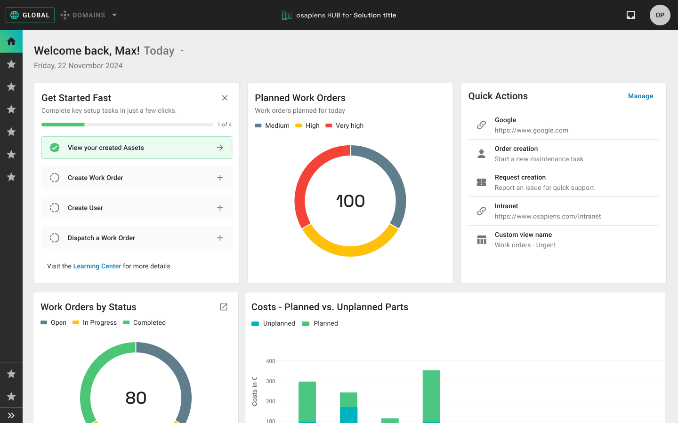678x423 pixels.
Task: Select the Global tab in the top bar
Action: click(30, 15)
